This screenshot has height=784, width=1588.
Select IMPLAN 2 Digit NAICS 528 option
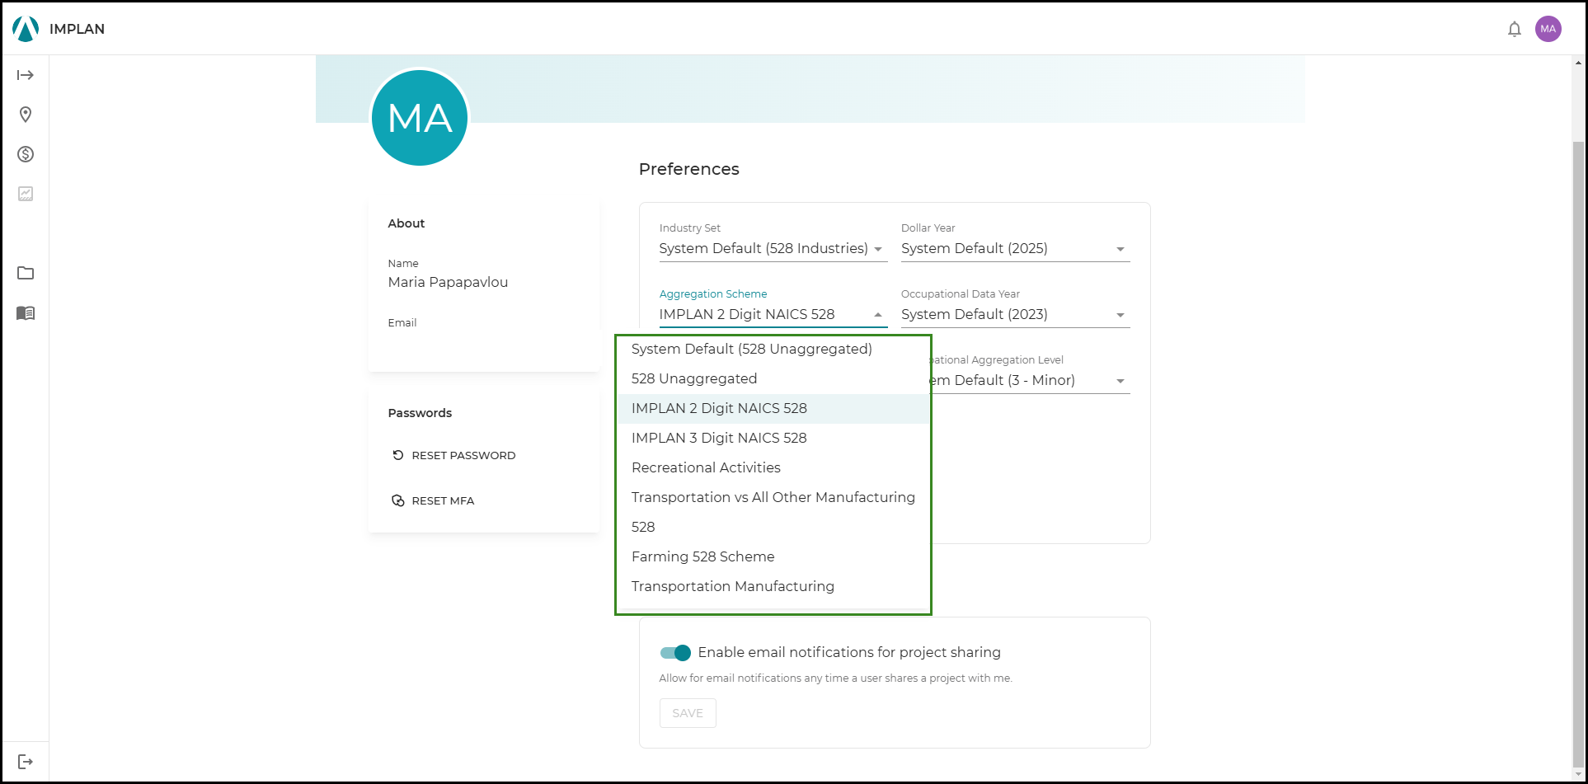tap(773, 408)
